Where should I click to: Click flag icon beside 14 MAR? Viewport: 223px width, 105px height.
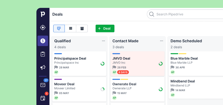(172, 90)
